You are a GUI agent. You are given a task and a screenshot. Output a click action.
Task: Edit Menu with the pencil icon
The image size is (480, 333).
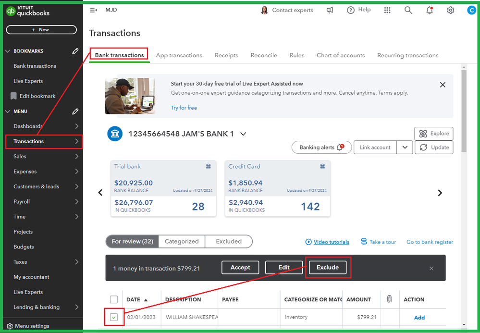(75, 111)
